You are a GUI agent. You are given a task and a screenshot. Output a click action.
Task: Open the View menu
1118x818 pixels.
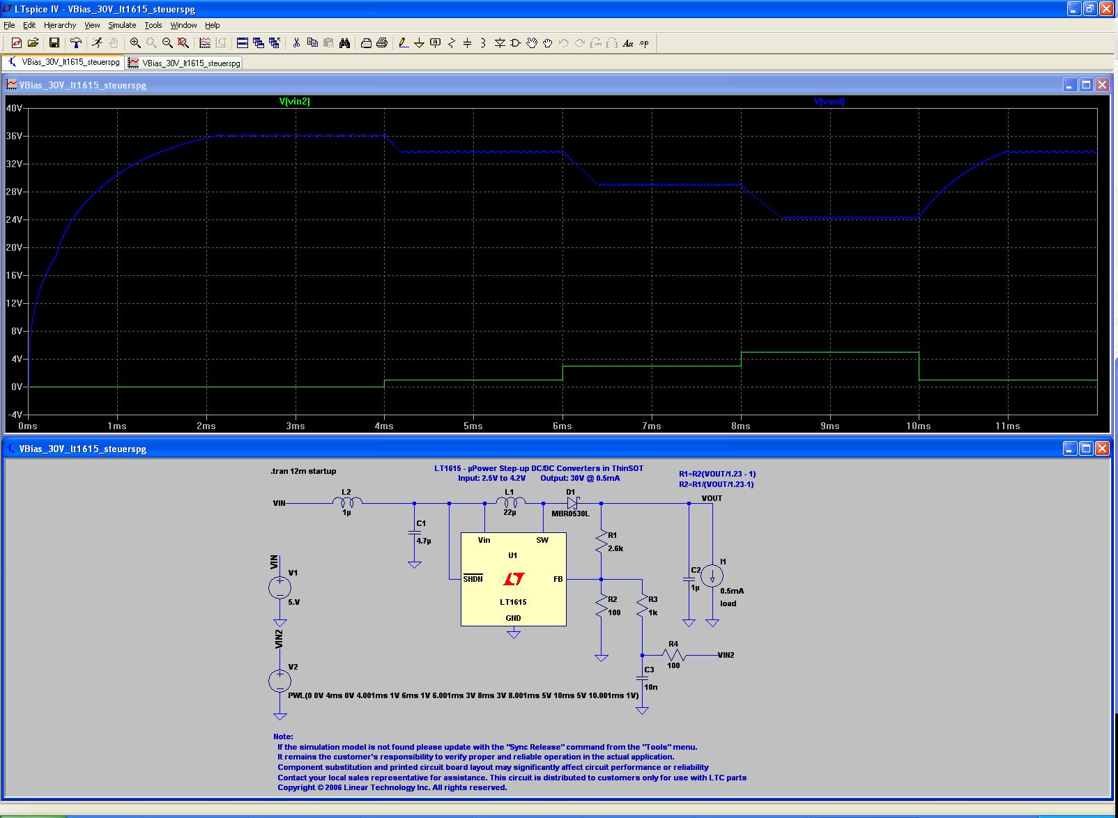pyautogui.click(x=92, y=25)
